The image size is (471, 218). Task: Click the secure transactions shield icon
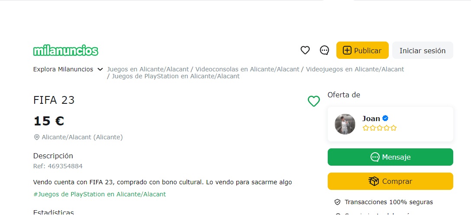pyautogui.click(x=338, y=202)
